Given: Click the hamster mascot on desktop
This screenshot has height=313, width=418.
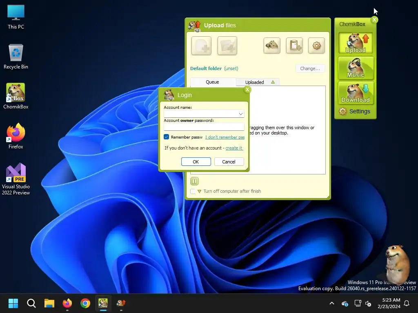Looking at the screenshot, I should [397, 264].
